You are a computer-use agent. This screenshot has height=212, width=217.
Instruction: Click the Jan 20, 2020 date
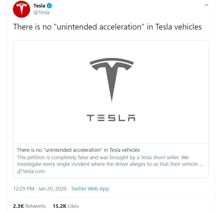pyautogui.click(x=52, y=189)
